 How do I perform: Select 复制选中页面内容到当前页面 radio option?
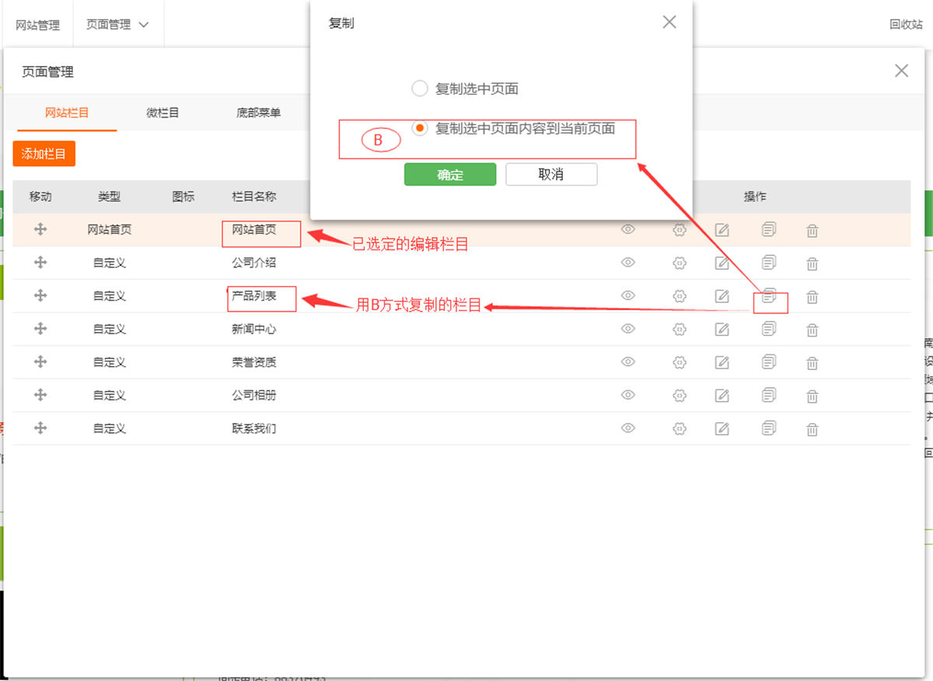[x=420, y=128]
